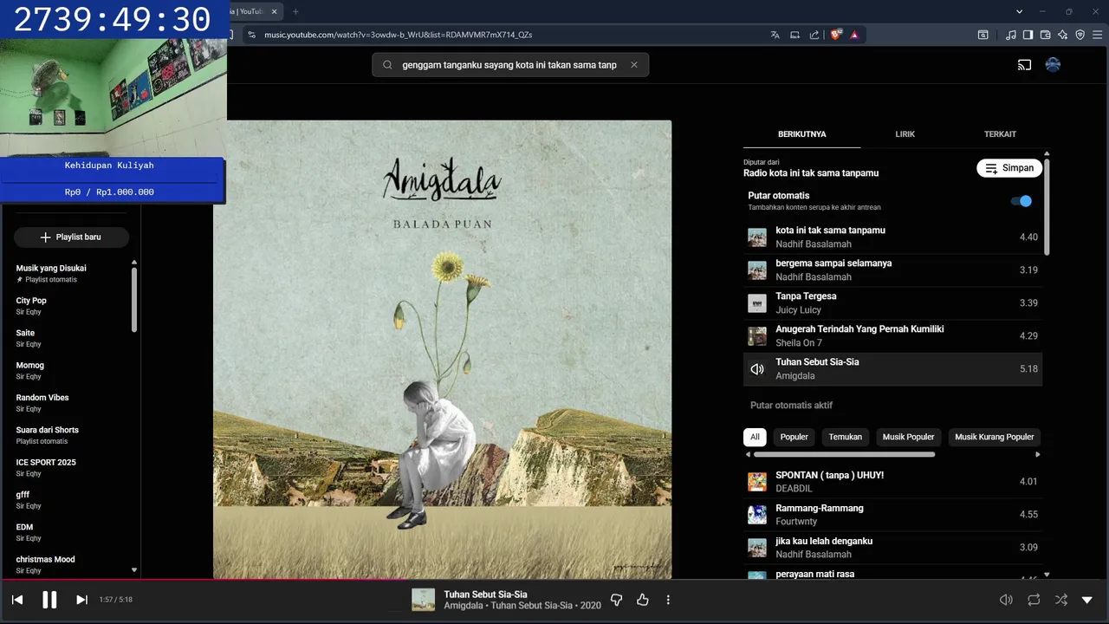The width and height of the screenshot is (1109, 624).
Task: Create a new playlist with Playlist baru
Action: [72, 237]
